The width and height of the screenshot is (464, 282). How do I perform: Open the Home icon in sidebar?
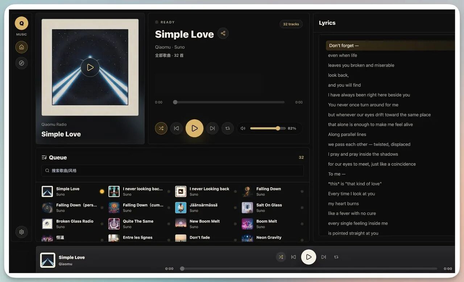(x=21, y=47)
